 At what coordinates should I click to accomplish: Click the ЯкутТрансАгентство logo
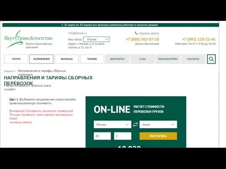[28, 39]
